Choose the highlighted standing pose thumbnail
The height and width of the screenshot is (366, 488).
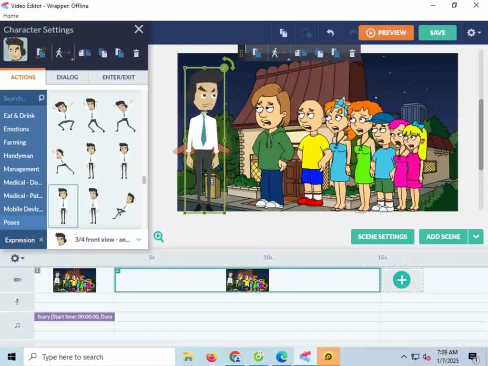(x=63, y=206)
